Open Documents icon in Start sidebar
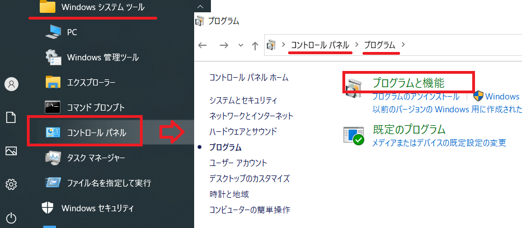This screenshot has height=228, width=522. click(11, 118)
